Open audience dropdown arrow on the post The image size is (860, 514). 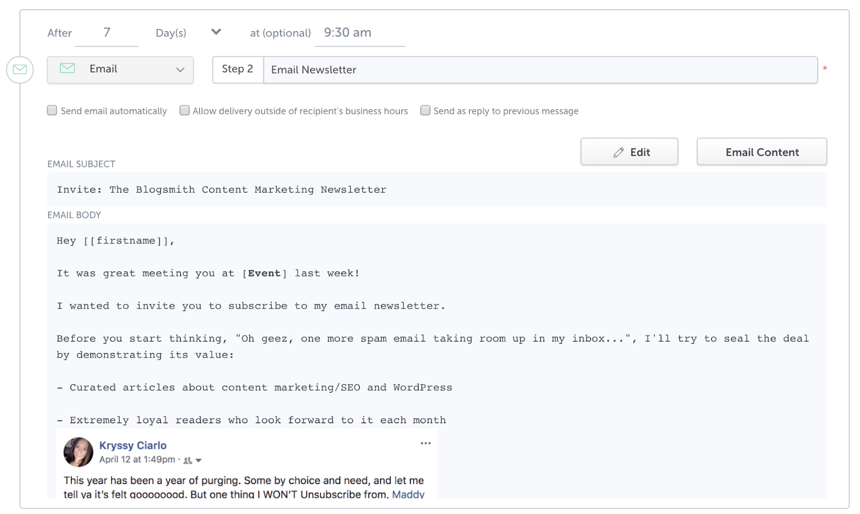point(199,460)
